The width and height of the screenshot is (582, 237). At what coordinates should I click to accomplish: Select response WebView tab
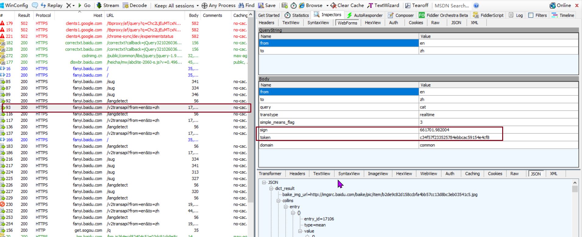429,174
